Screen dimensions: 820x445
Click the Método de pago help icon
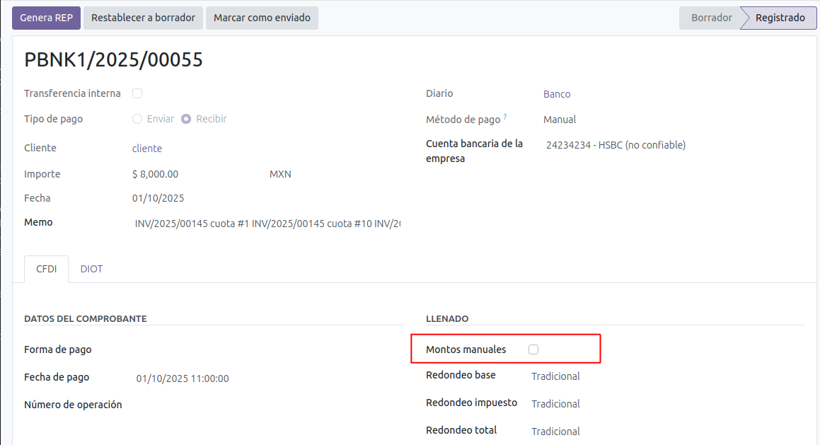tap(505, 117)
